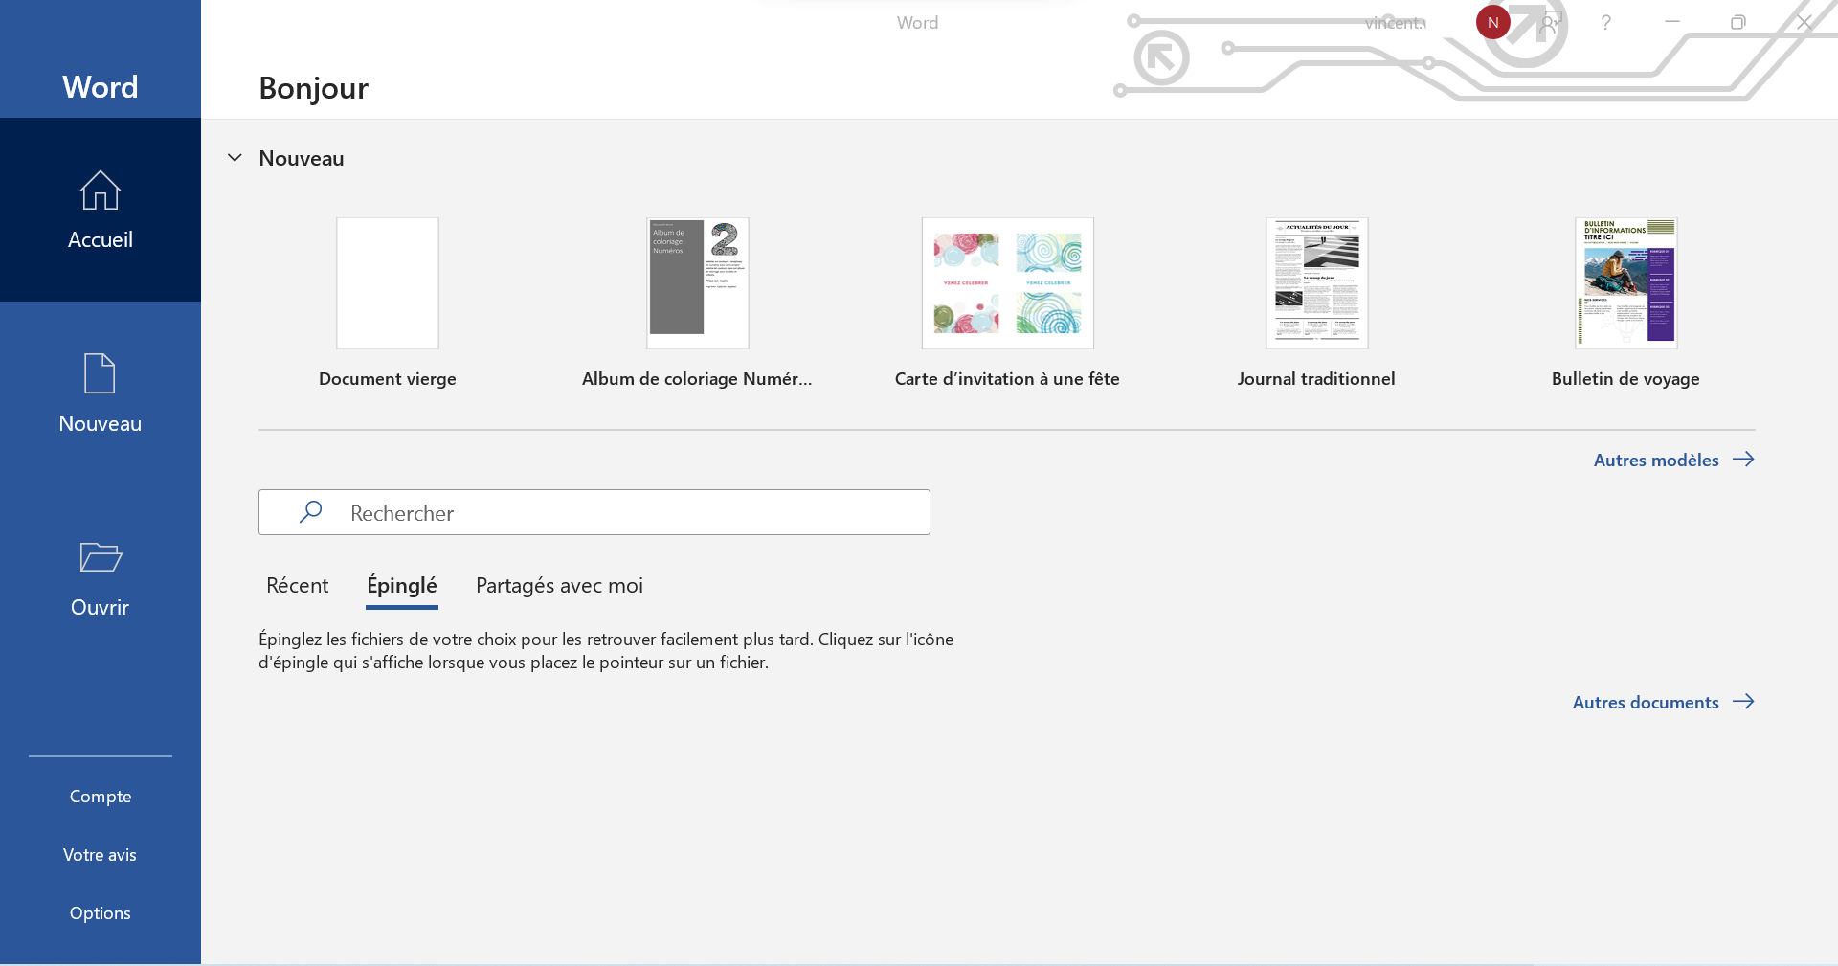The image size is (1838, 966).
Task: Click the arrow next to Autres documents
Action: click(1743, 702)
